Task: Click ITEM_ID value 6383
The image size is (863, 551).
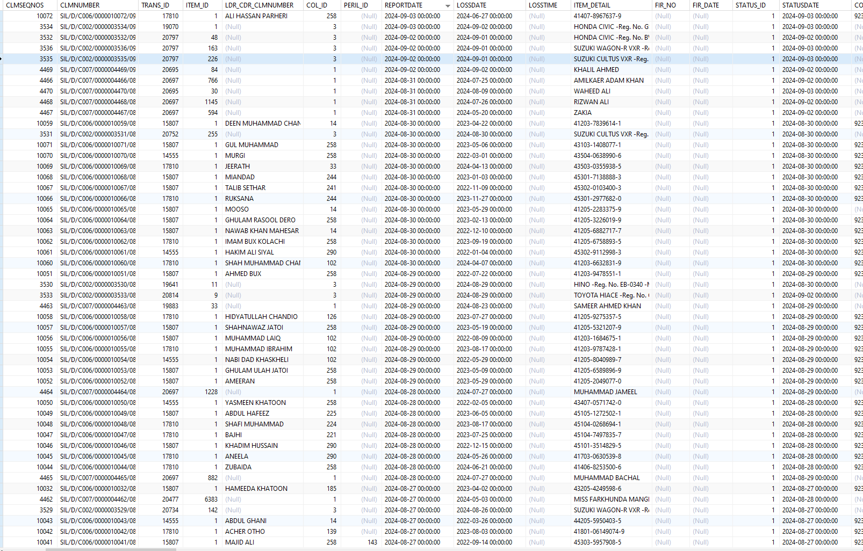Action: [x=203, y=499]
